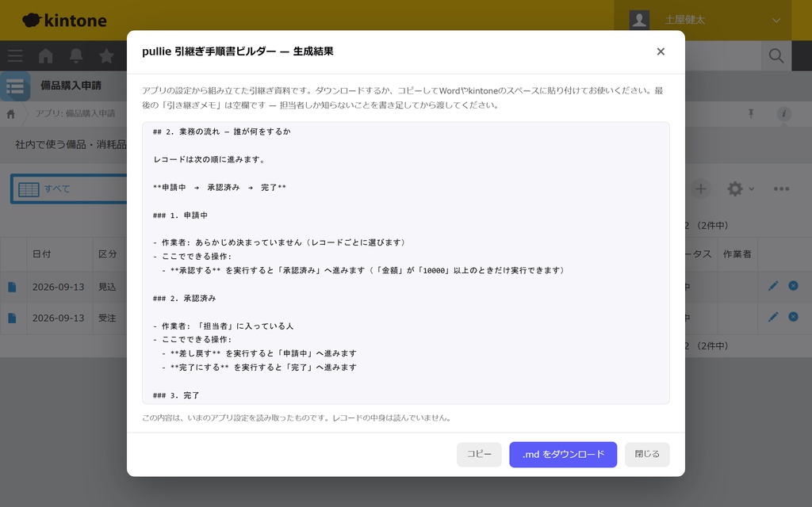Click the コピー button
This screenshot has height=507, width=812.
point(479,454)
